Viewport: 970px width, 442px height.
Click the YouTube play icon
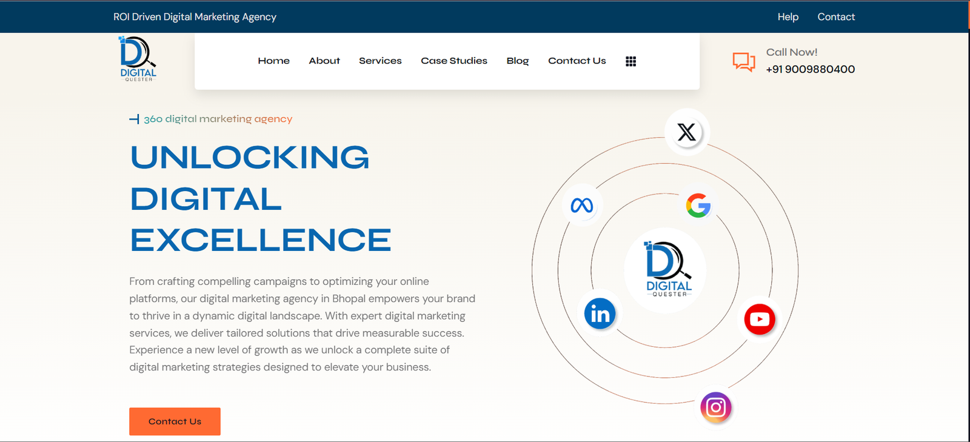click(x=760, y=319)
